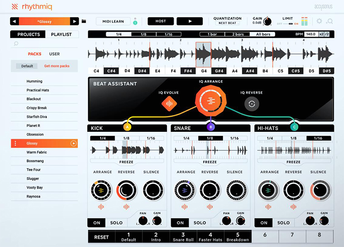This screenshot has height=247, width=344.
Task: Select the Packs tab
Action: pos(34,54)
